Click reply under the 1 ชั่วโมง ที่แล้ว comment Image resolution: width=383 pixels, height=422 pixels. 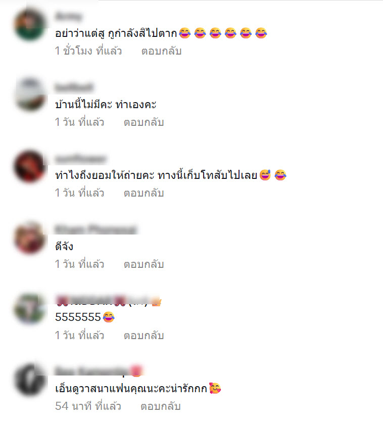162,51
